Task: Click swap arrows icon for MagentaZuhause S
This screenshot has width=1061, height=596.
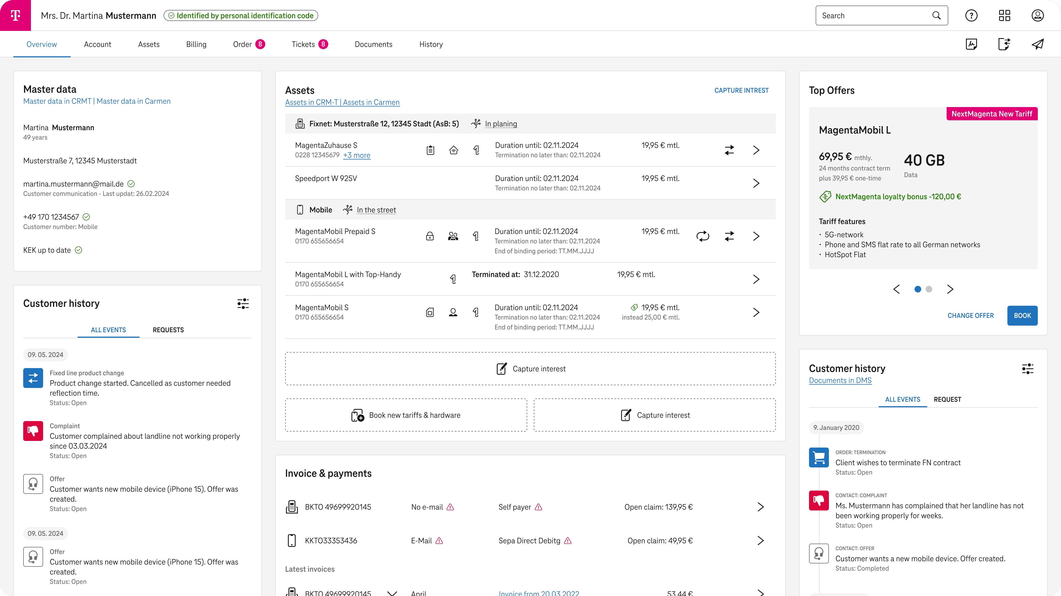Action: [x=729, y=150]
